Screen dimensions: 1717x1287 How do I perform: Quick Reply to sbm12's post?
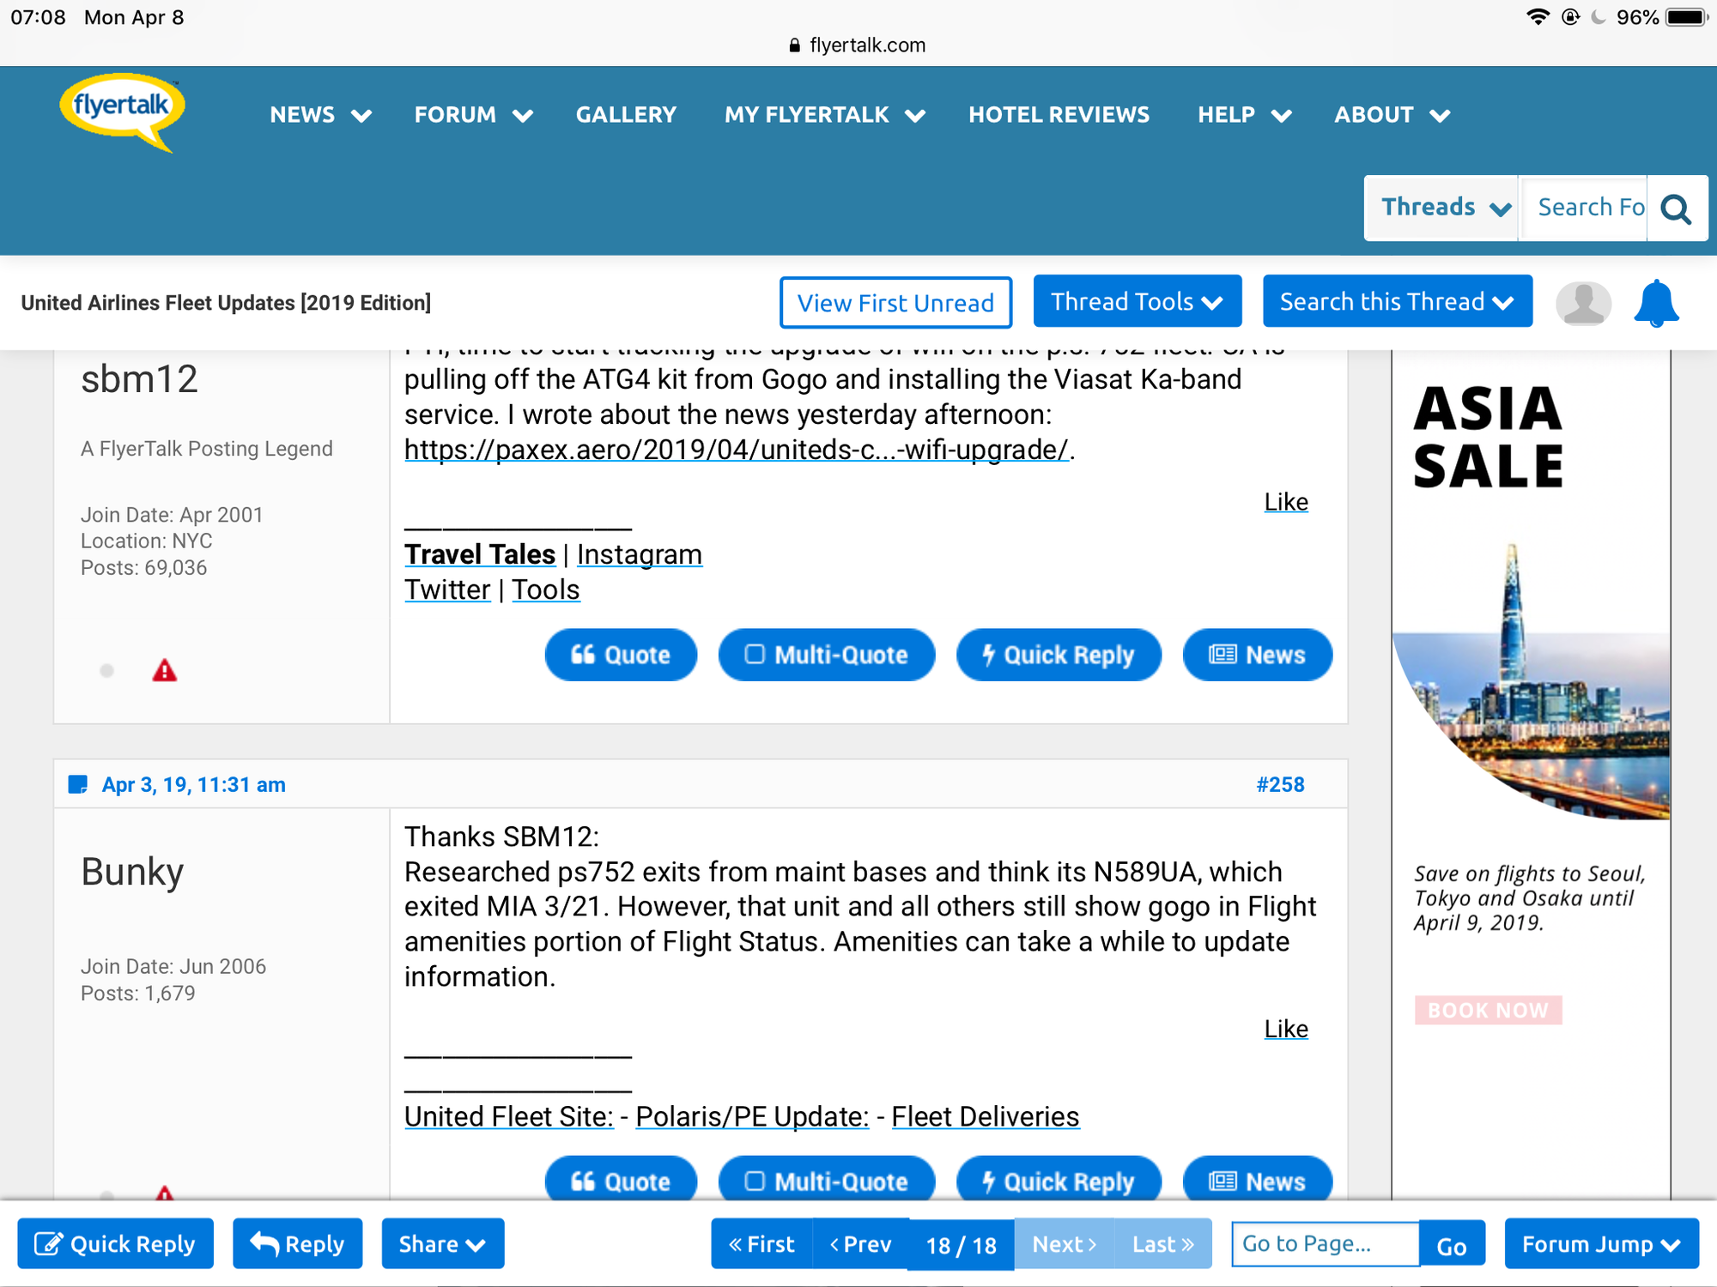(1059, 656)
